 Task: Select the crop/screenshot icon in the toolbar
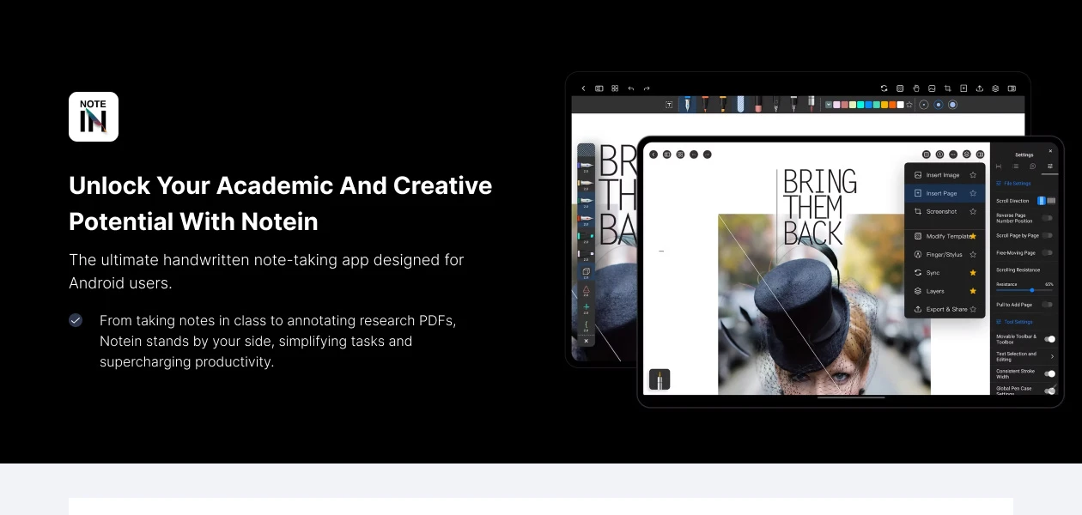[947, 88]
